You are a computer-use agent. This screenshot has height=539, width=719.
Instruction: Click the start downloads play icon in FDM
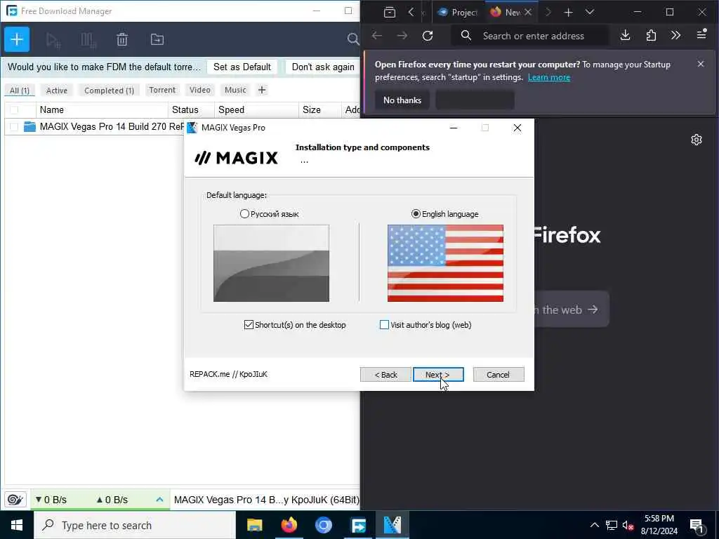53,40
